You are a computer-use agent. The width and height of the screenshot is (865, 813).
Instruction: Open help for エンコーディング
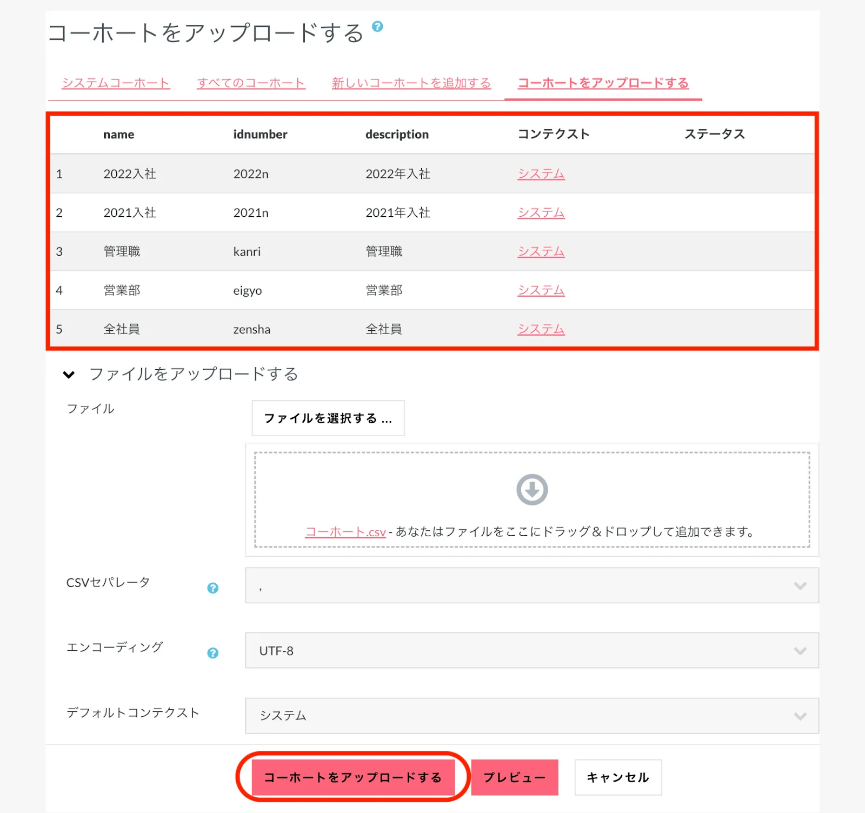pos(213,653)
